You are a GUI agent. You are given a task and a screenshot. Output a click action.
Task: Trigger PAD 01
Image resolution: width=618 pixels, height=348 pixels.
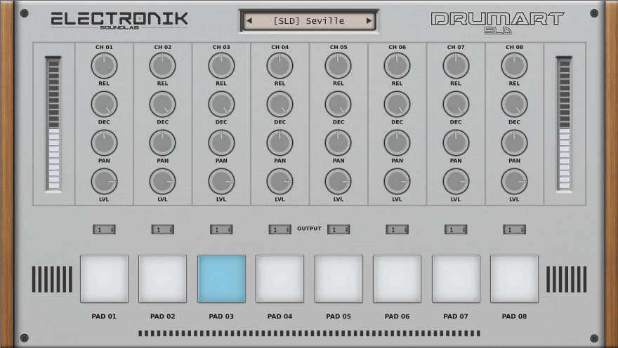point(104,279)
